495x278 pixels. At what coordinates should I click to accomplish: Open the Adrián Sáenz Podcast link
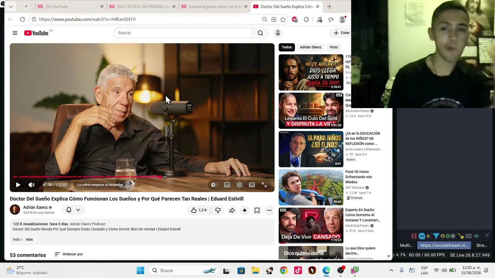[87, 224]
